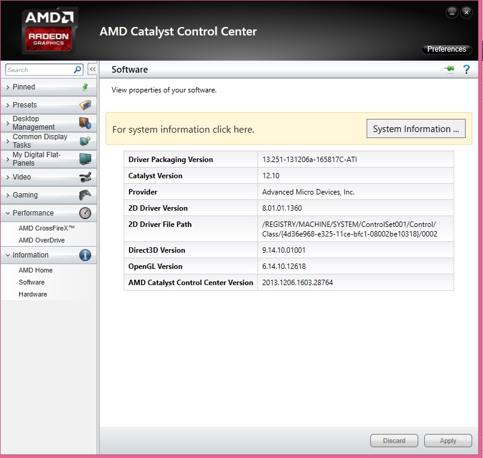Close the Catalyst Control Center window
Viewport: 483px width, 458px height.
(x=466, y=13)
